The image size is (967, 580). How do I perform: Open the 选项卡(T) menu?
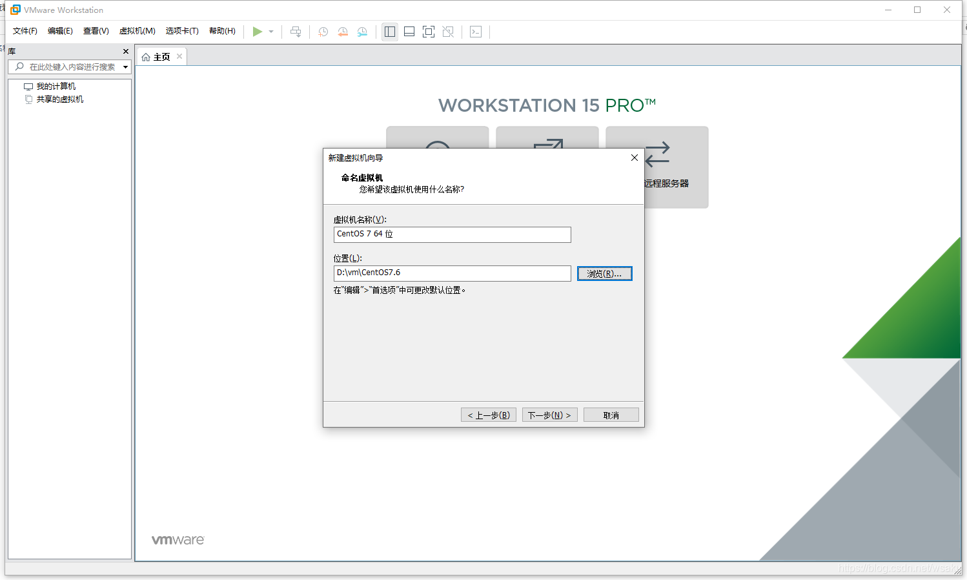[182, 31]
